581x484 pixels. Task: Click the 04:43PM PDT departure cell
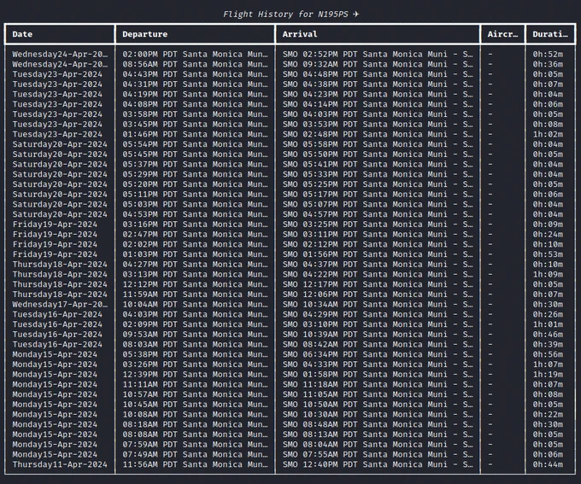pos(195,74)
